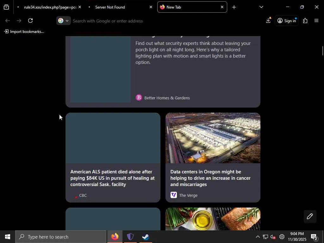Open Steam from the taskbar
The image size is (324, 243).
146,237
